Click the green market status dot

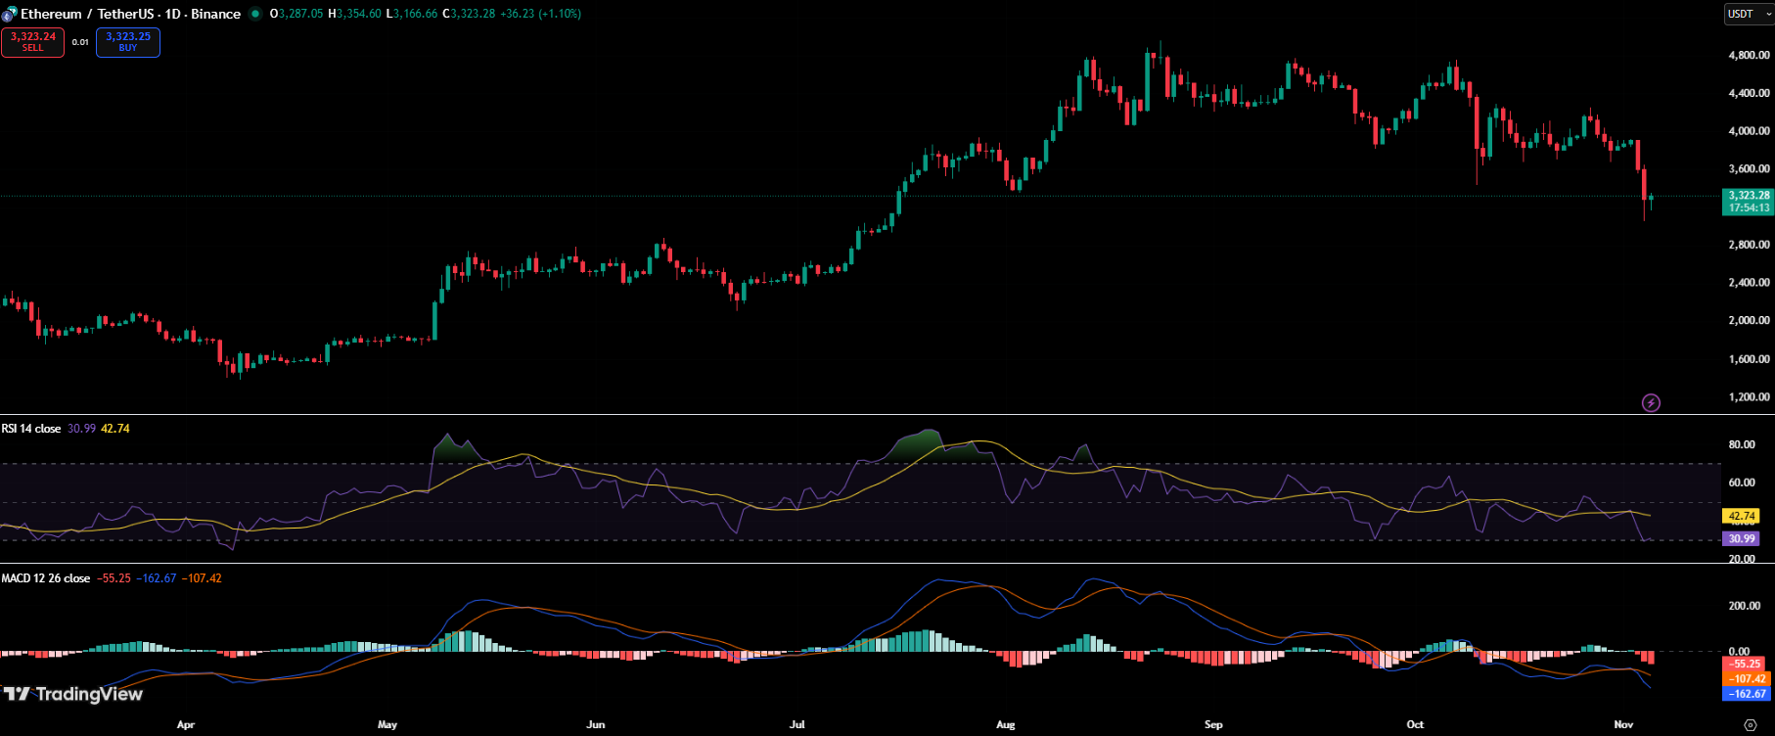(255, 14)
